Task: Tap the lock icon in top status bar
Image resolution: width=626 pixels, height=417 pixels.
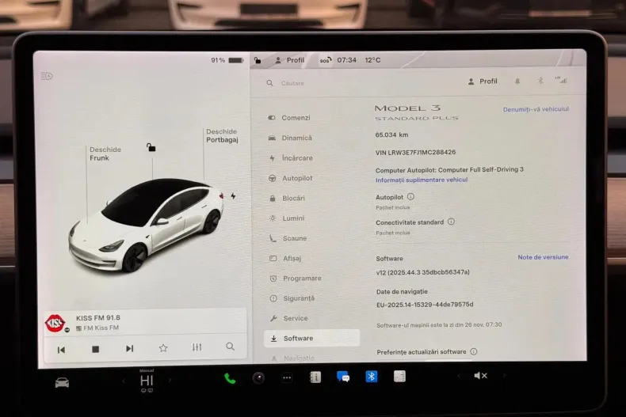Action: (x=258, y=61)
